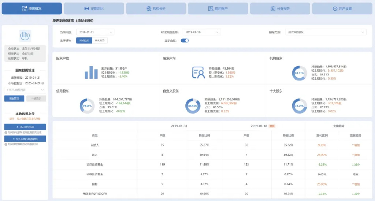This screenshot has height=201, width=375.
Task: Click the company building logo icon
Action: coord(25,35)
